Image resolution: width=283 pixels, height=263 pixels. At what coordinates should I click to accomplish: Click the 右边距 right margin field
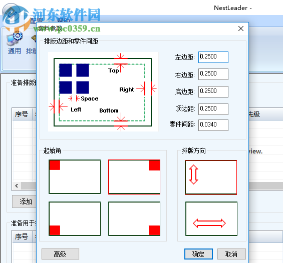pyautogui.click(x=213, y=74)
